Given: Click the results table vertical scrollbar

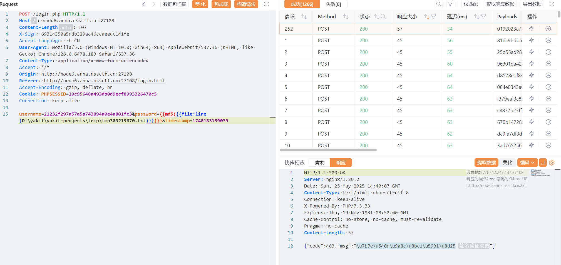Looking at the screenshot, I should pyautogui.click(x=559, y=14).
